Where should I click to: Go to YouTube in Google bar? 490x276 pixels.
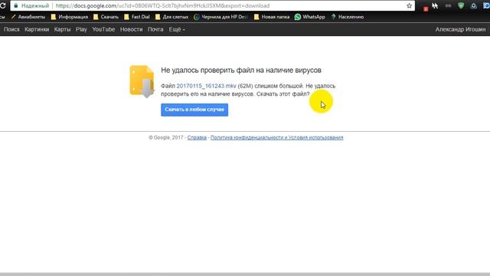[x=103, y=29]
